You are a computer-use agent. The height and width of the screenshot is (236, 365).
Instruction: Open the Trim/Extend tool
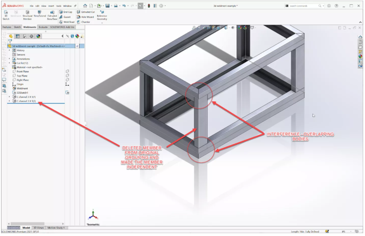[40, 14]
